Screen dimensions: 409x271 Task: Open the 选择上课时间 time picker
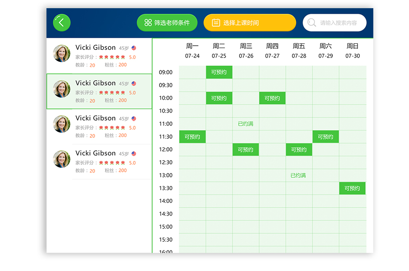pos(249,23)
